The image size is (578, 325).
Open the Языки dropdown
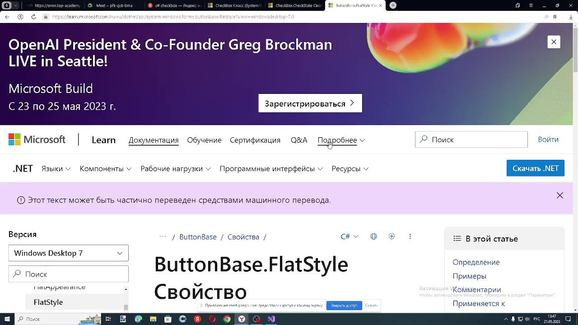(x=56, y=168)
